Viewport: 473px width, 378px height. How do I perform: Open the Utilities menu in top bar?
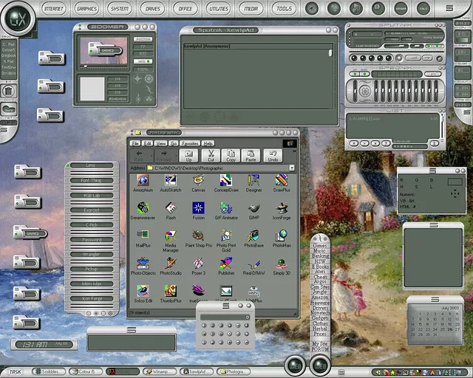[218, 9]
